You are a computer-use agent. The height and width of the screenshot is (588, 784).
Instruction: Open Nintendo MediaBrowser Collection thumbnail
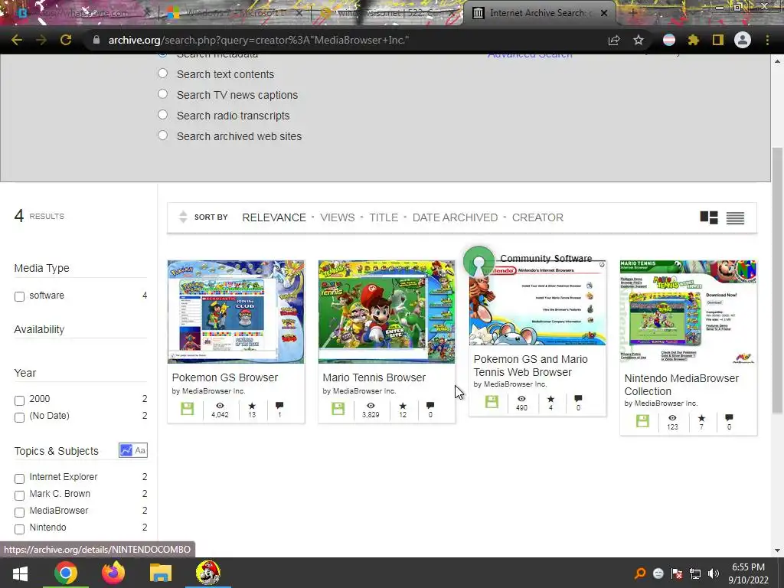[x=688, y=312]
